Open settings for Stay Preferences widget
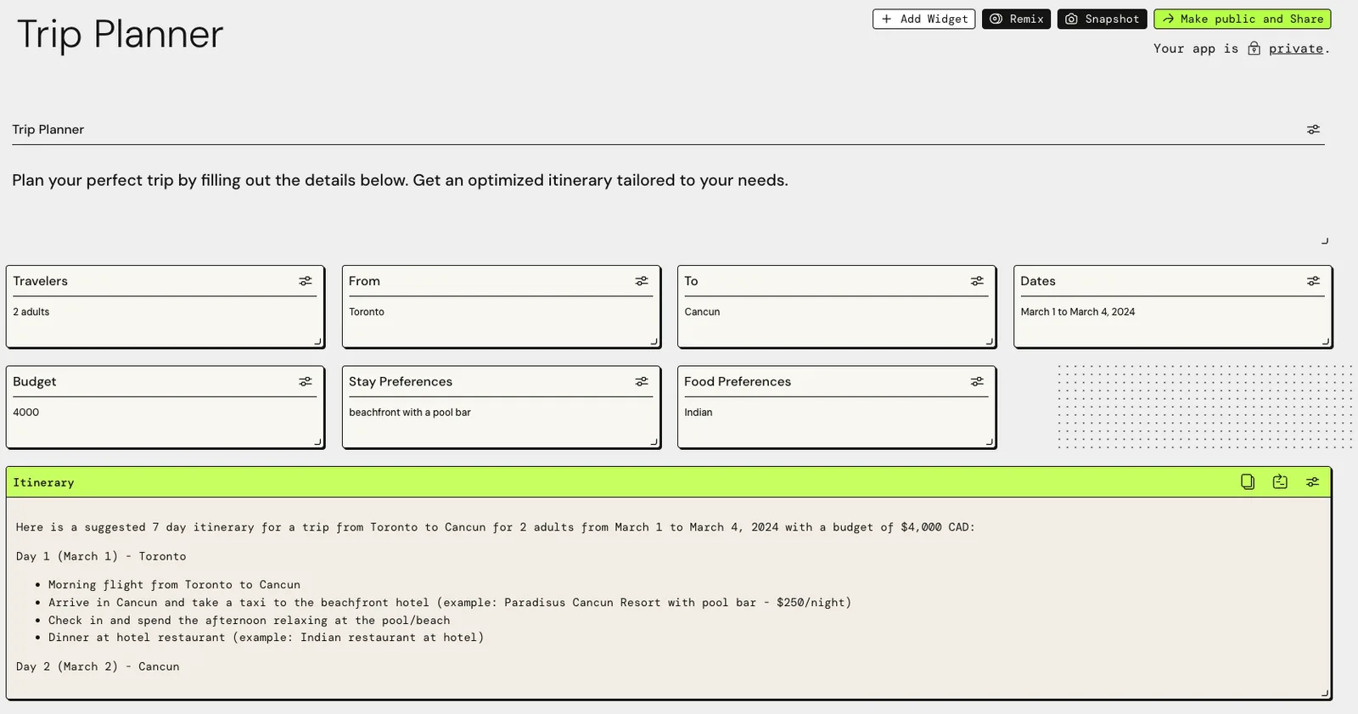This screenshot has width=1358, height=714. 642,382
